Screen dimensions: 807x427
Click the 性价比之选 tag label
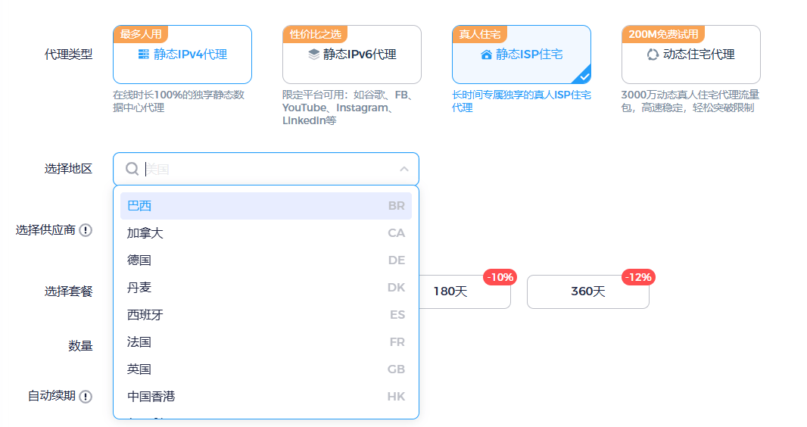click(x=315, y=34)
